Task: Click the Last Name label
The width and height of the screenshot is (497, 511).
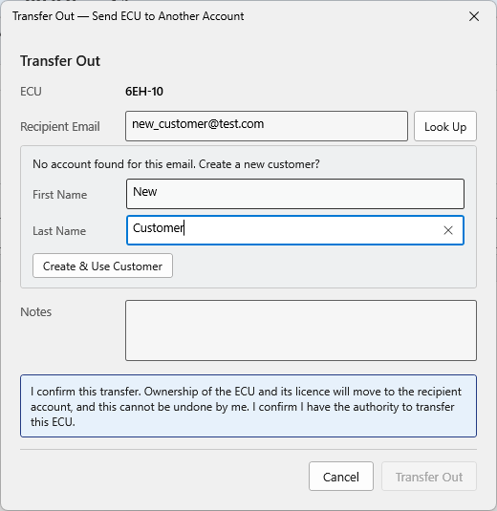Action: [59, 231]
